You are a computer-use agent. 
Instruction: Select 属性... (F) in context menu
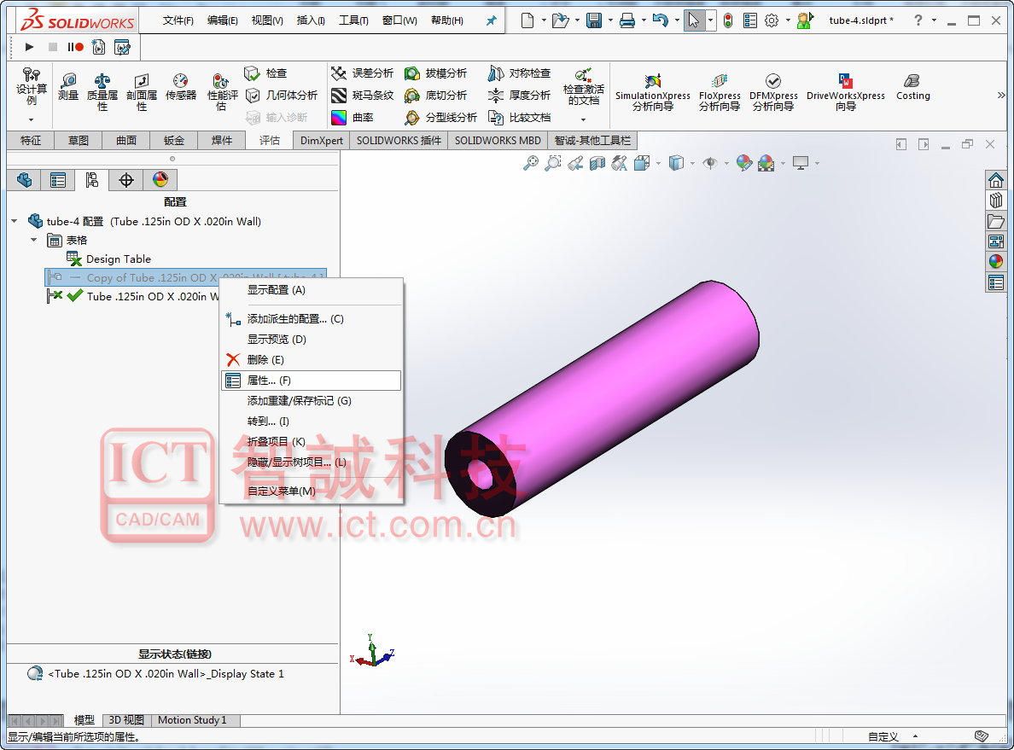tap(311, 381)
